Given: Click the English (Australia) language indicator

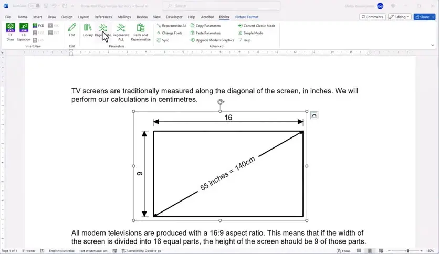Looking at the screenshot, I should [61, 251].
